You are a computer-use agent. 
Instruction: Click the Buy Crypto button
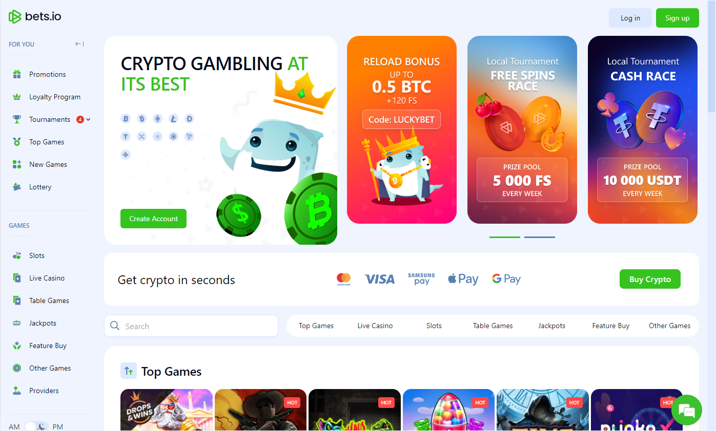(650, 279)
